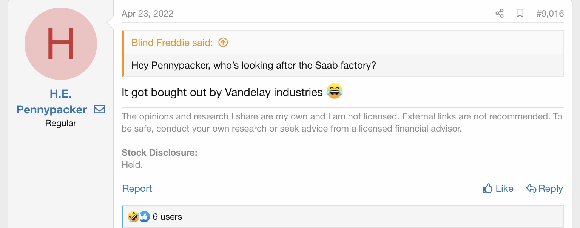Open the envelope message icon beside Pennypacker
Image resolution: width=580 pixels, height=228 pixels.
pyautogui.click(x=99, y=110)
